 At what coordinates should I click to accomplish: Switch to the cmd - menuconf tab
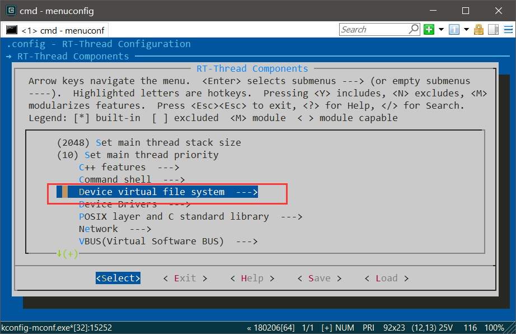coord(55,30)
